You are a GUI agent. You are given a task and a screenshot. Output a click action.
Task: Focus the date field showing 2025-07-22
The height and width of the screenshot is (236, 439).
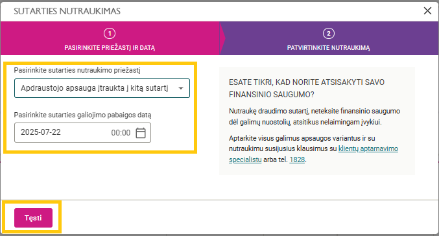[x=82, y=133]
